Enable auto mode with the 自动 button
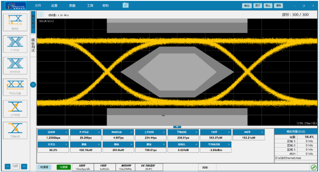This screenshot has height=172, width=319. [247, 6]
